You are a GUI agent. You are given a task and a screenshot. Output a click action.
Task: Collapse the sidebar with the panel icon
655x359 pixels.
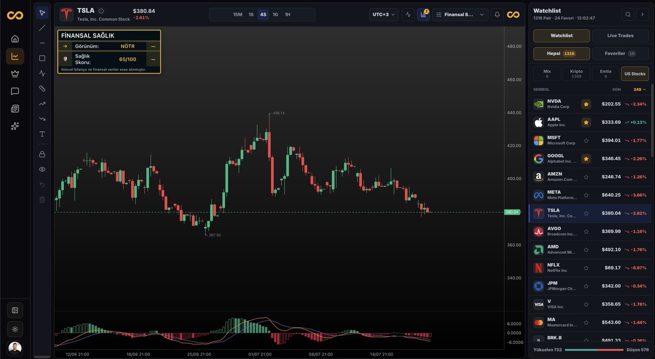[15, 310]
